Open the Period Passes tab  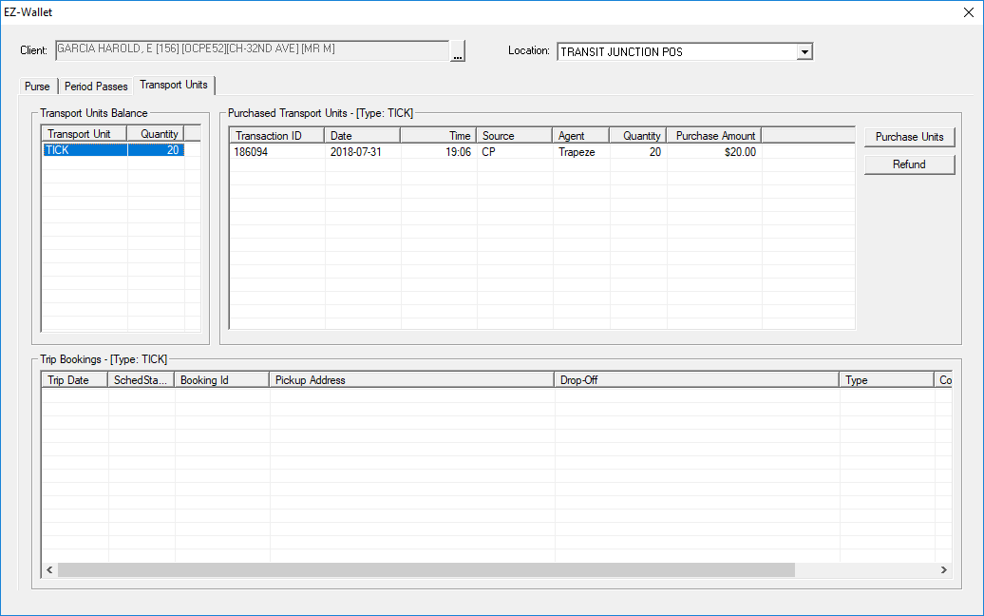point(95,86)
